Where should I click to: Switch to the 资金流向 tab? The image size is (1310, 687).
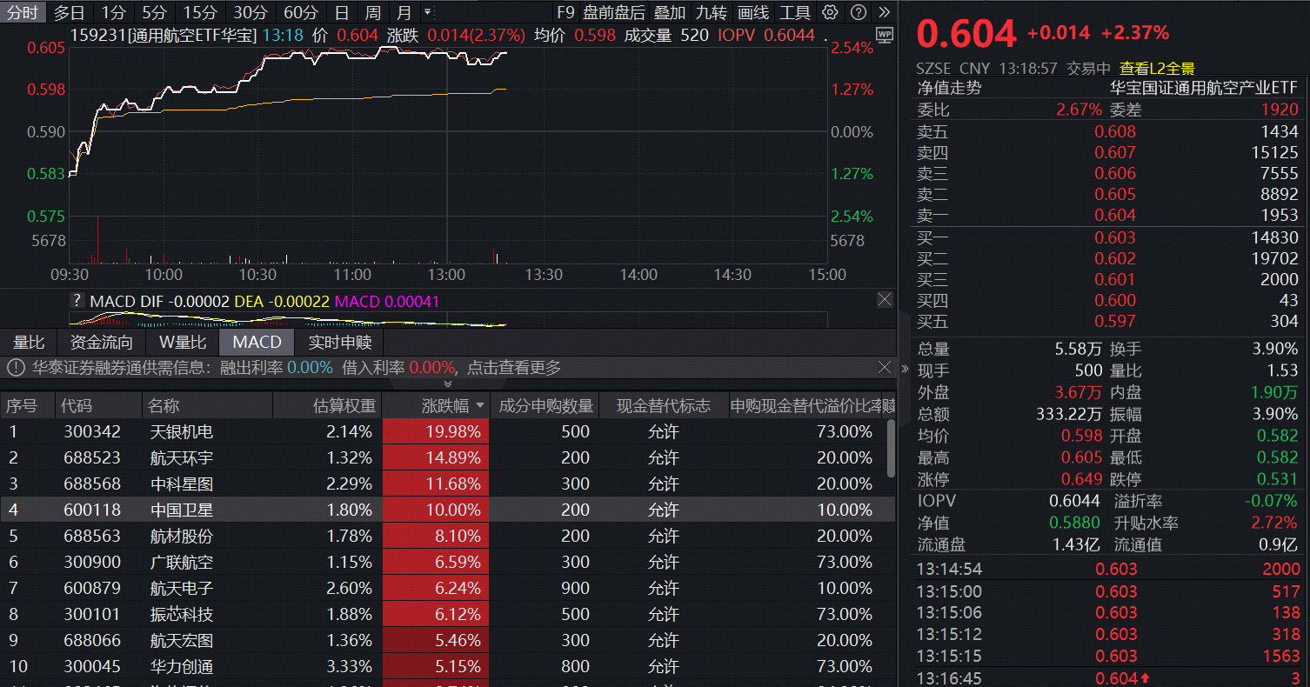[x=101, y=342]
